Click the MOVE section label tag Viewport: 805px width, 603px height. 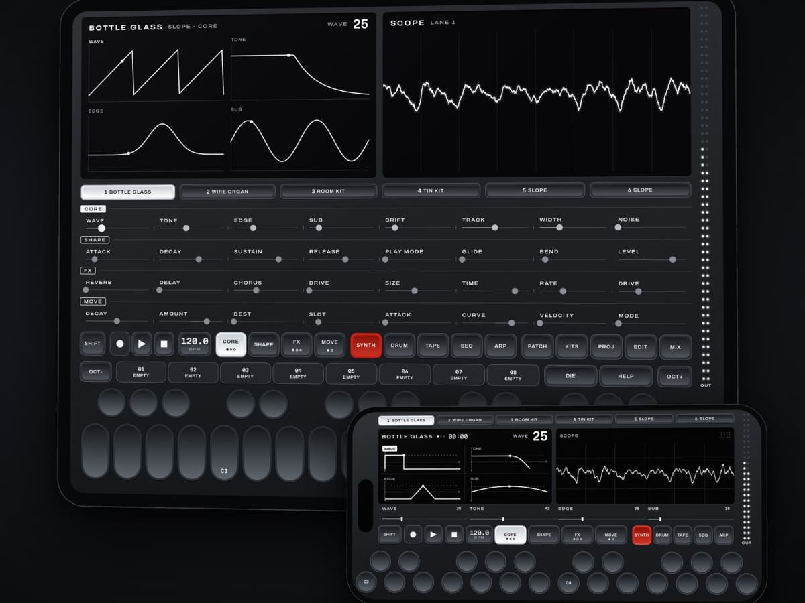[x=93, y=301]
